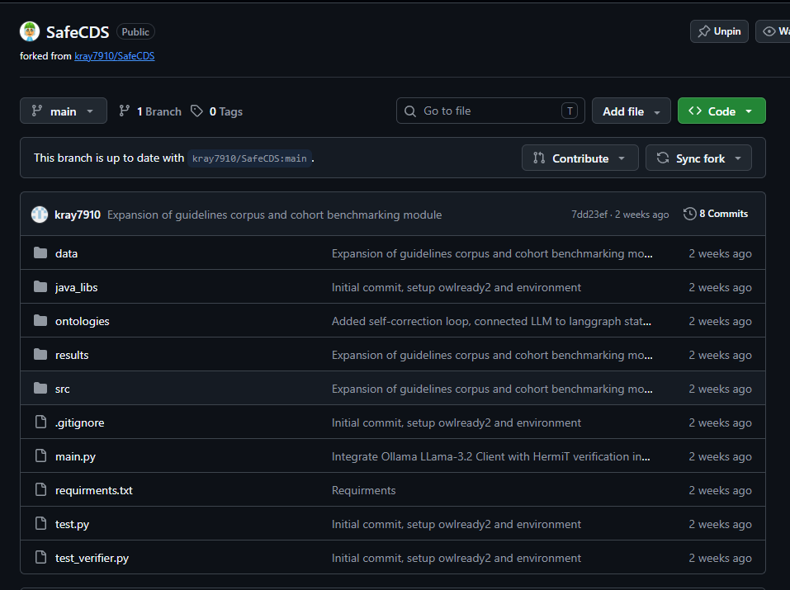
Task: Open the data folder
Action: (67, 253)
